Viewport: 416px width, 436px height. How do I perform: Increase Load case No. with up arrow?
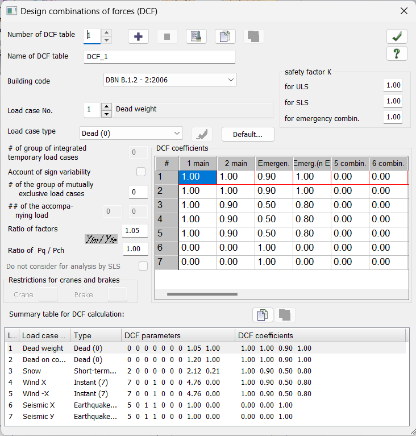pos(106,106)
